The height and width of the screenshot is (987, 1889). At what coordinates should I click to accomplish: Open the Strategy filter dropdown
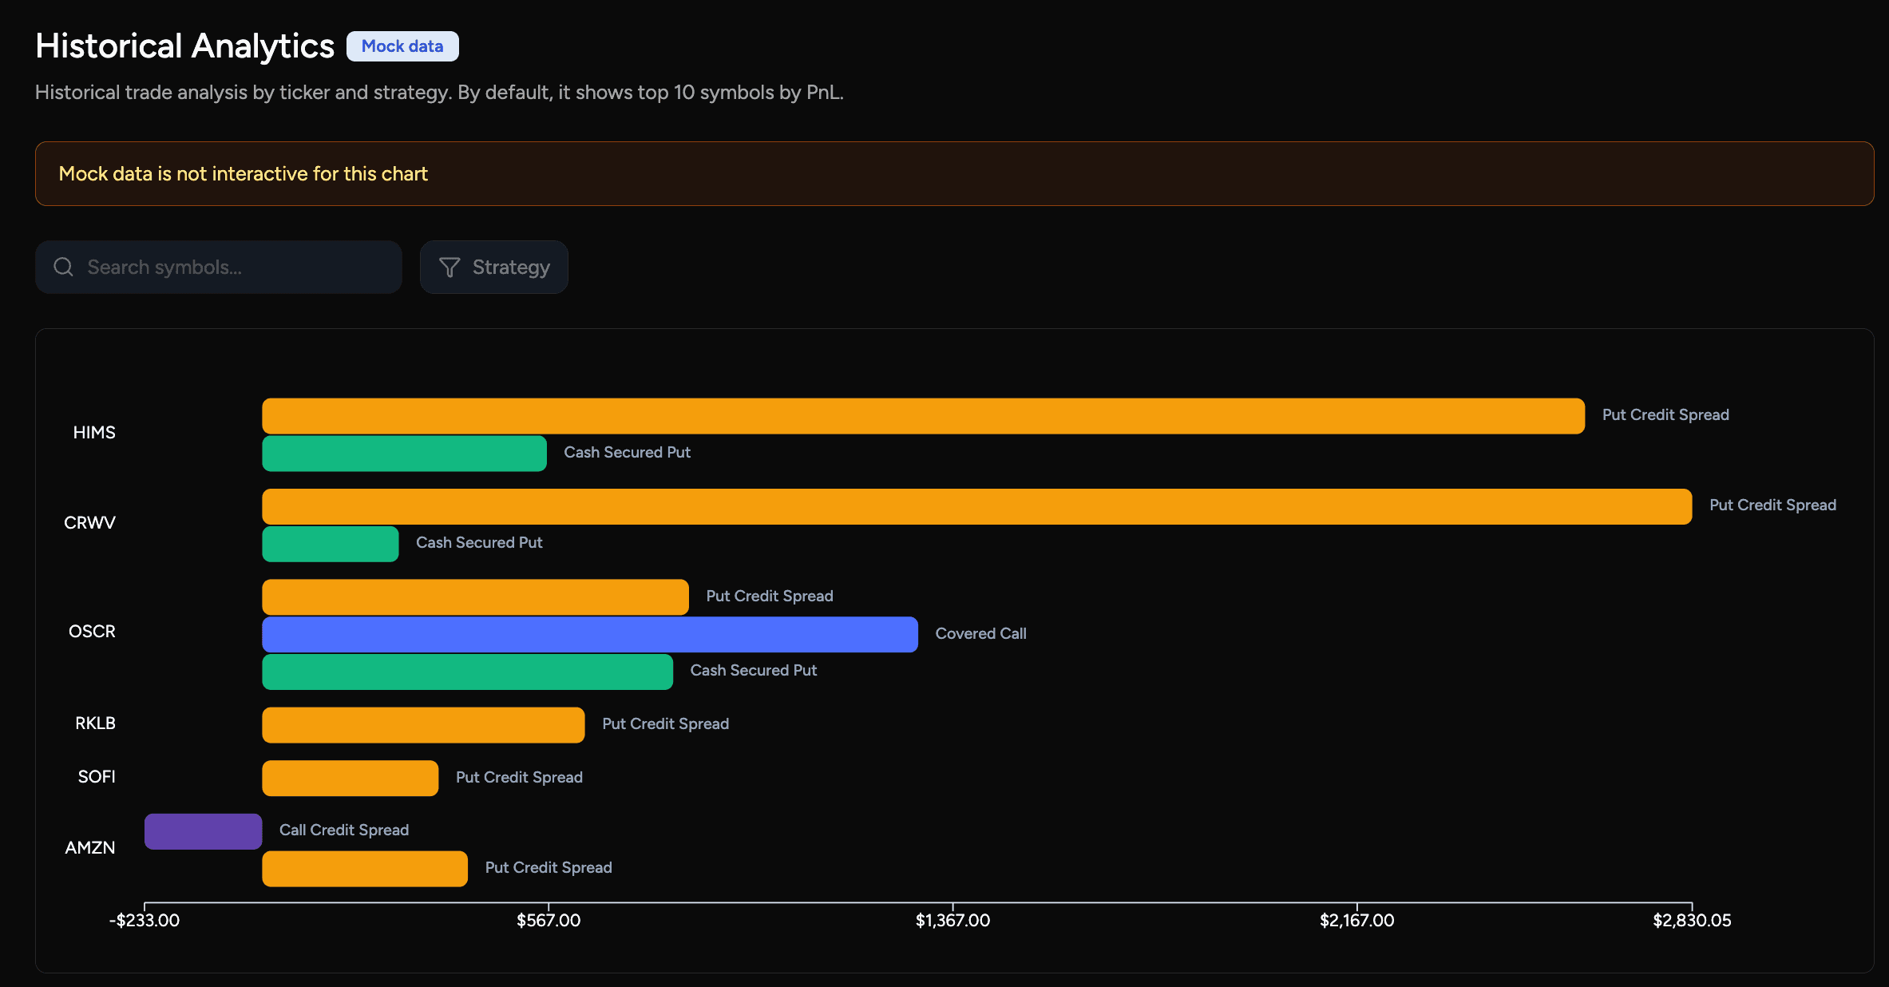pyautogui.click(x=493, y=267)
